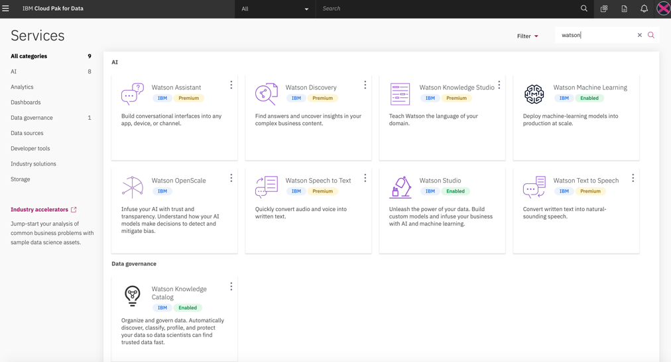
Task: Click the Services page heading
Action: 38,36
